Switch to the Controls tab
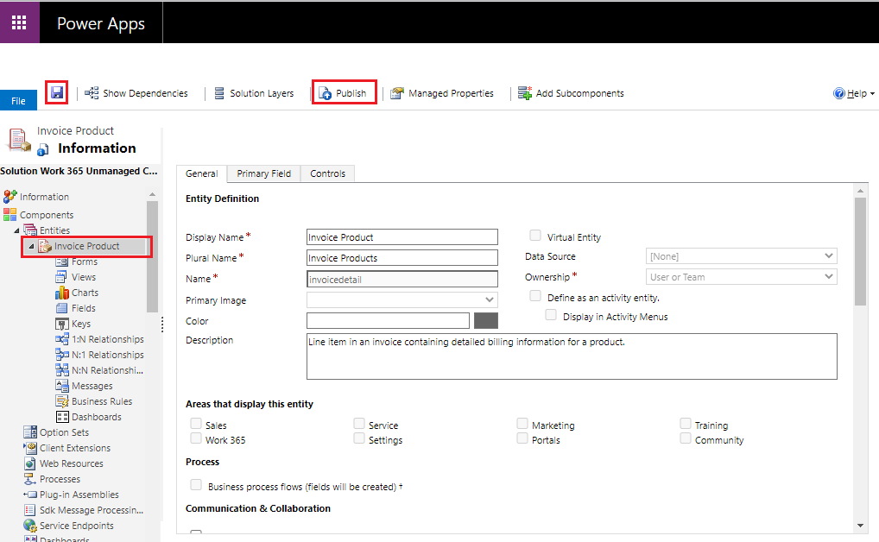Viewport: 879px width, 542px height. pos(328,173)
